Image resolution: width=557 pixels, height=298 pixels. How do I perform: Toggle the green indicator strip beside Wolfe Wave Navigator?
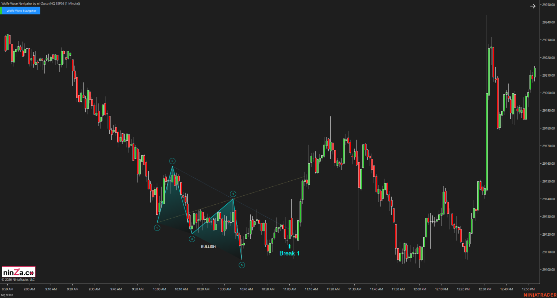[x=1, y=11]
